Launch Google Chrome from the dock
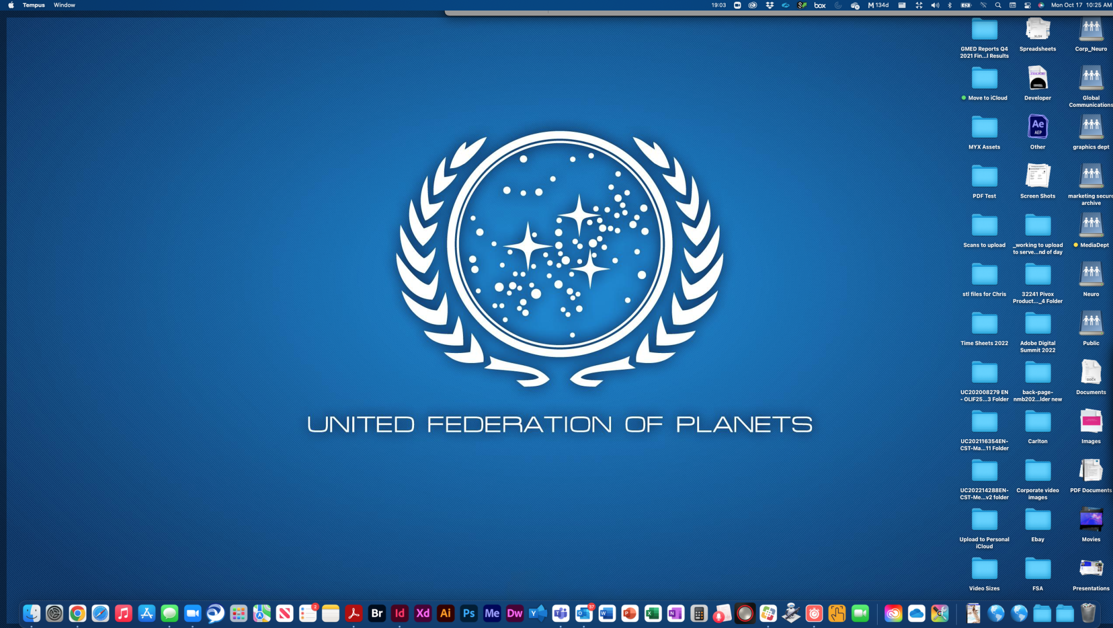This screenshot has width=1113, height=628. 77,614
